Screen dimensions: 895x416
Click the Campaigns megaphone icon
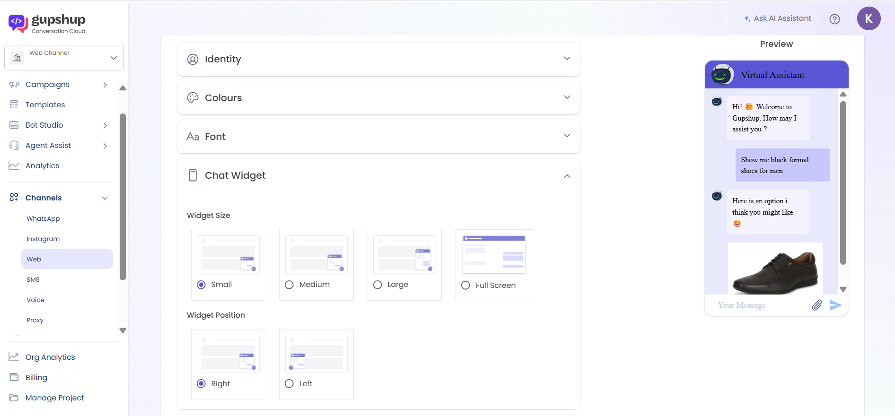[x=14, y=85]
